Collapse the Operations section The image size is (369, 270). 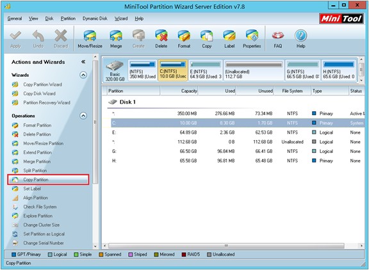pyautogui.click(x=83, y=116)
